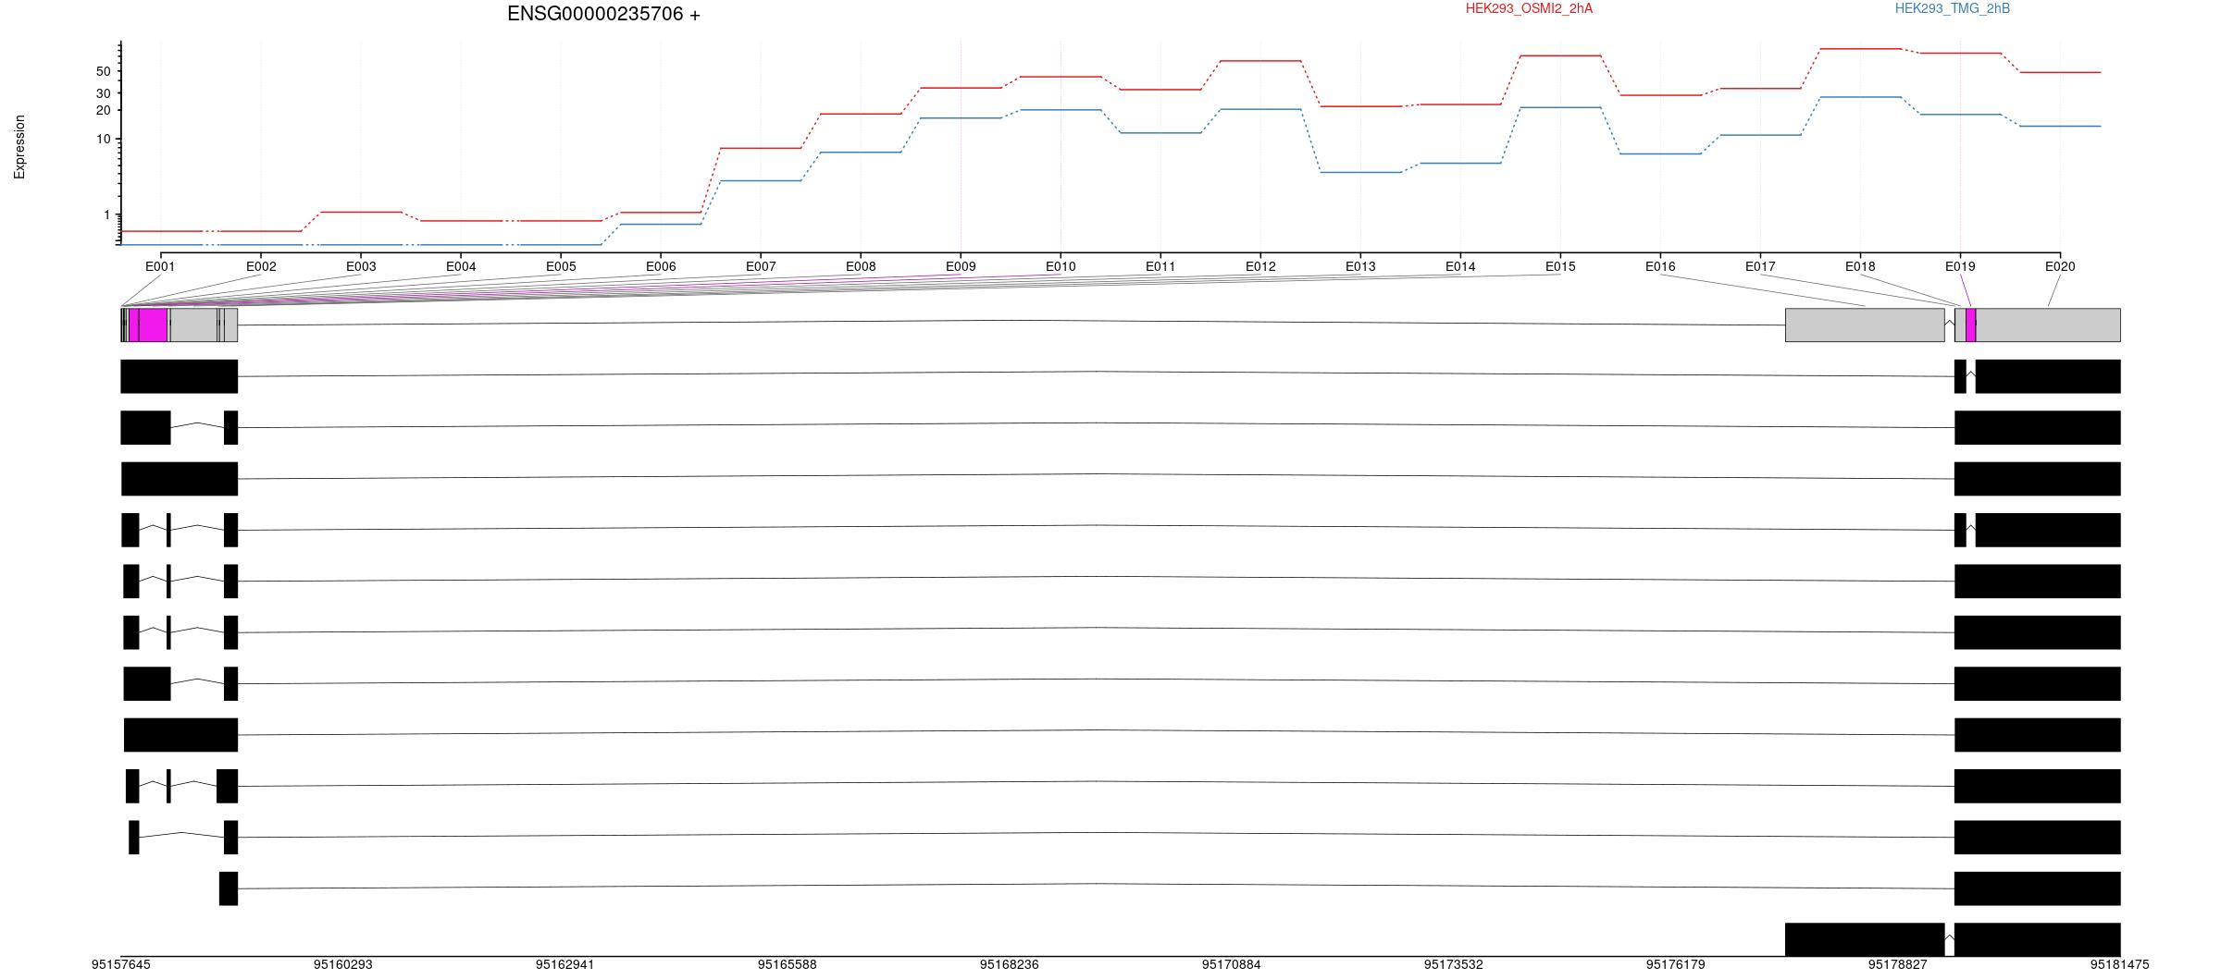Viewport: 2221px width, 980px height.
Task: Click the gray E020 exon block at right end of gene model
Action: [x=2048, y=325]
